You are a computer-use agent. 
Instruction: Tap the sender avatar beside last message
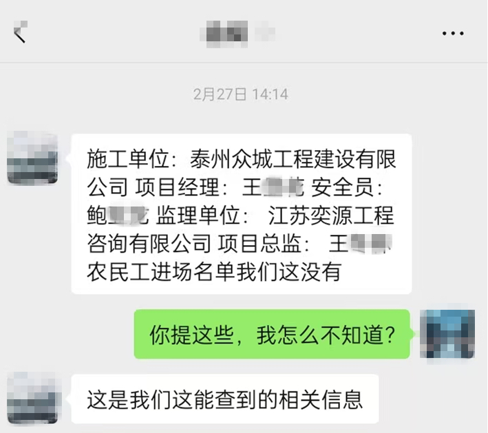pyautogui.click(x=32, y=399)
